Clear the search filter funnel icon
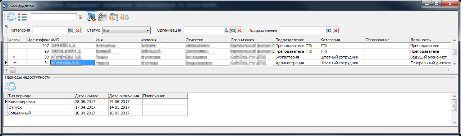Screen dimensions: 461x136 pos(81,17)
